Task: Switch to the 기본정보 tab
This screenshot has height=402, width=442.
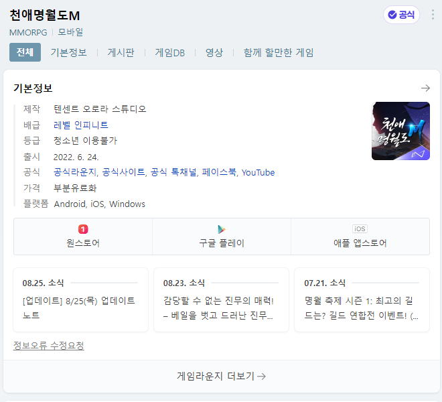Action: click(x=68, y=52)
